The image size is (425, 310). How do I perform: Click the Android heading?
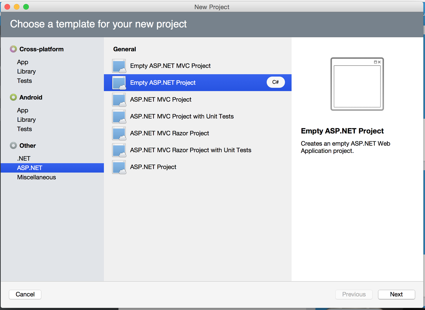(x=31, y=97)
